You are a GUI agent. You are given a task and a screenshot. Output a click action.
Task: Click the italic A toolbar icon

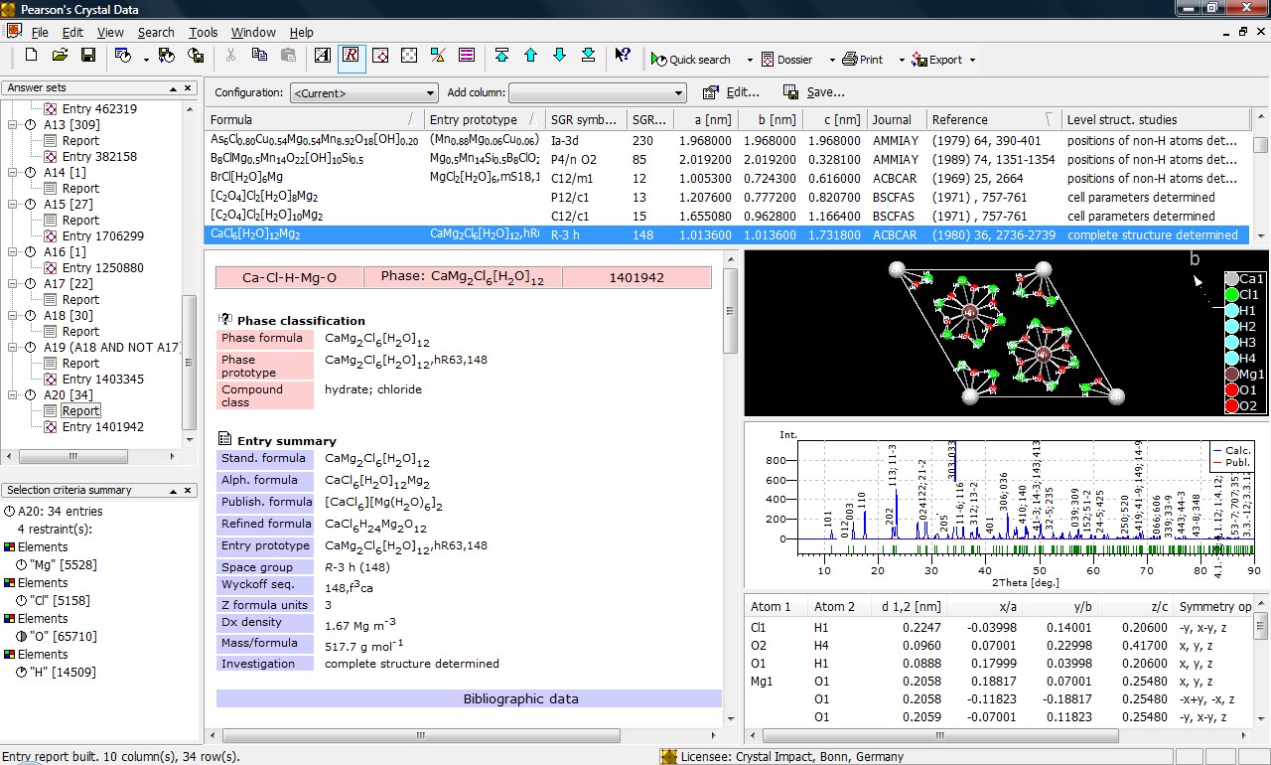pos(323,56)
